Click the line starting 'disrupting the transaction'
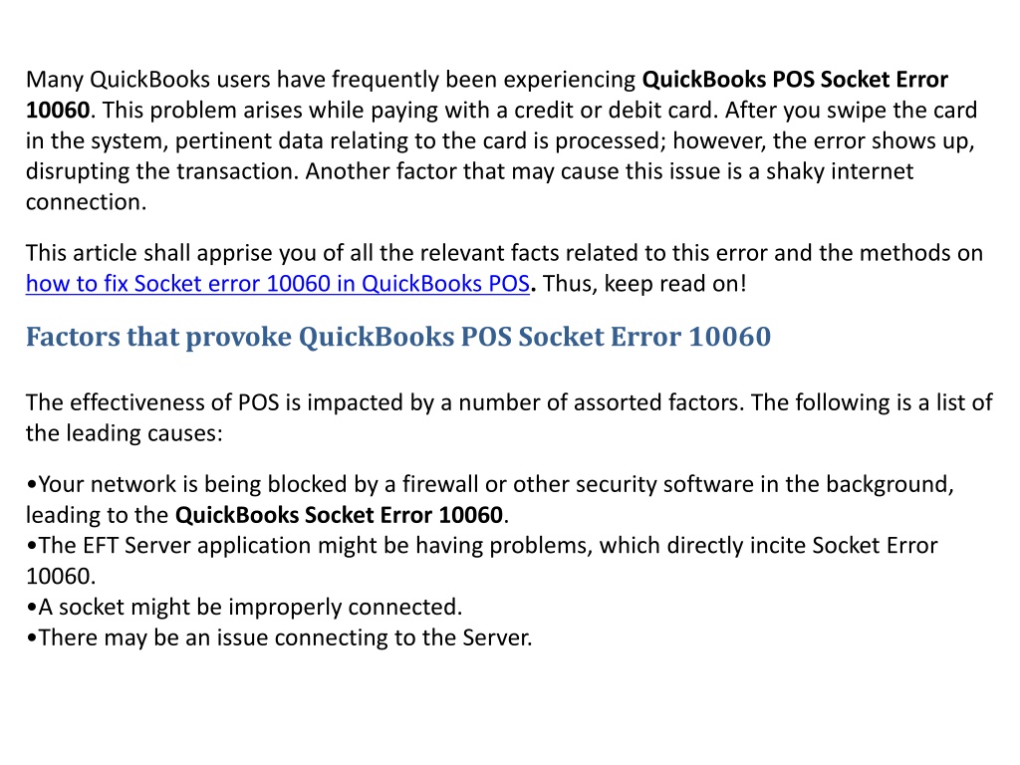 click(469, 171)
